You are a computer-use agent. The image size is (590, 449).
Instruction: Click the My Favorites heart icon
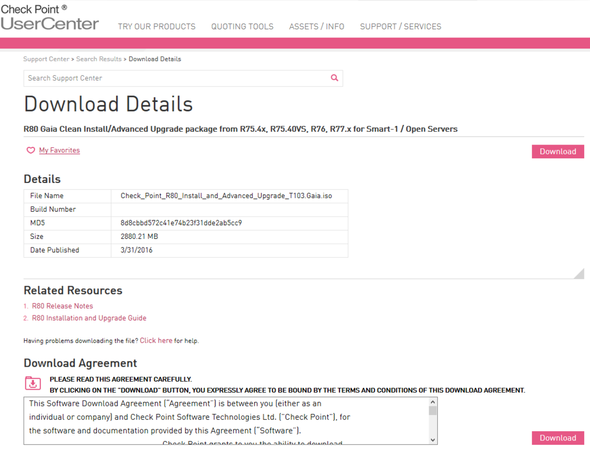31,150
